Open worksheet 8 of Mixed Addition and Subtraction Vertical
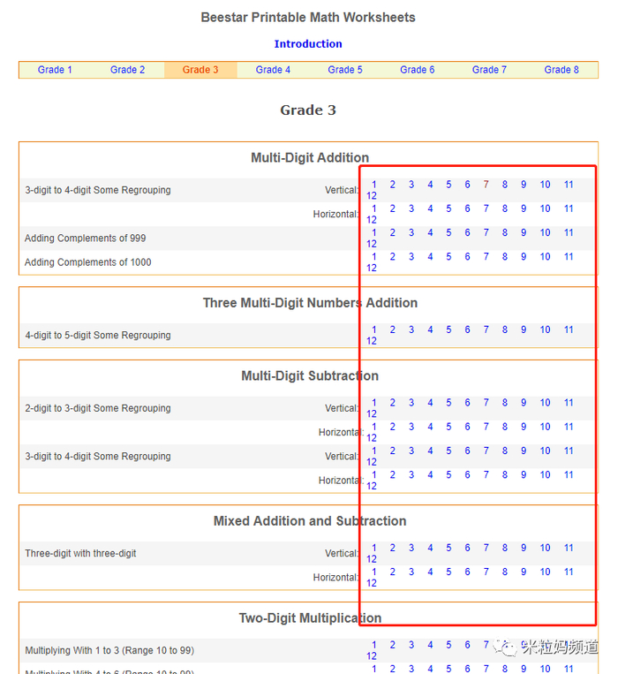The image size is (618, 674). 505,548
